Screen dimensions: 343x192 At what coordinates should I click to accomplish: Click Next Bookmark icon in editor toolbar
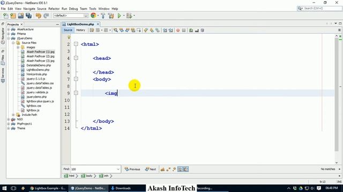pos(152,30)
